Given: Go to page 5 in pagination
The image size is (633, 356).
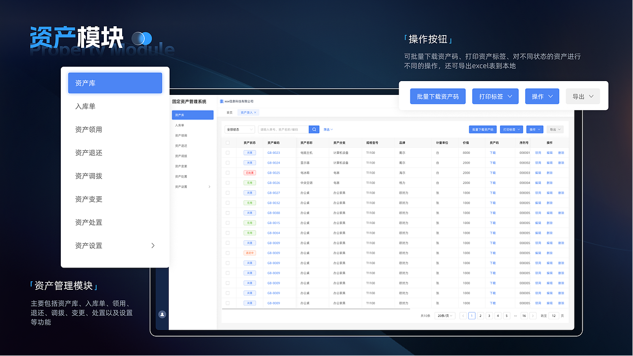Looking at the screenshot, I should pos(506,315).
